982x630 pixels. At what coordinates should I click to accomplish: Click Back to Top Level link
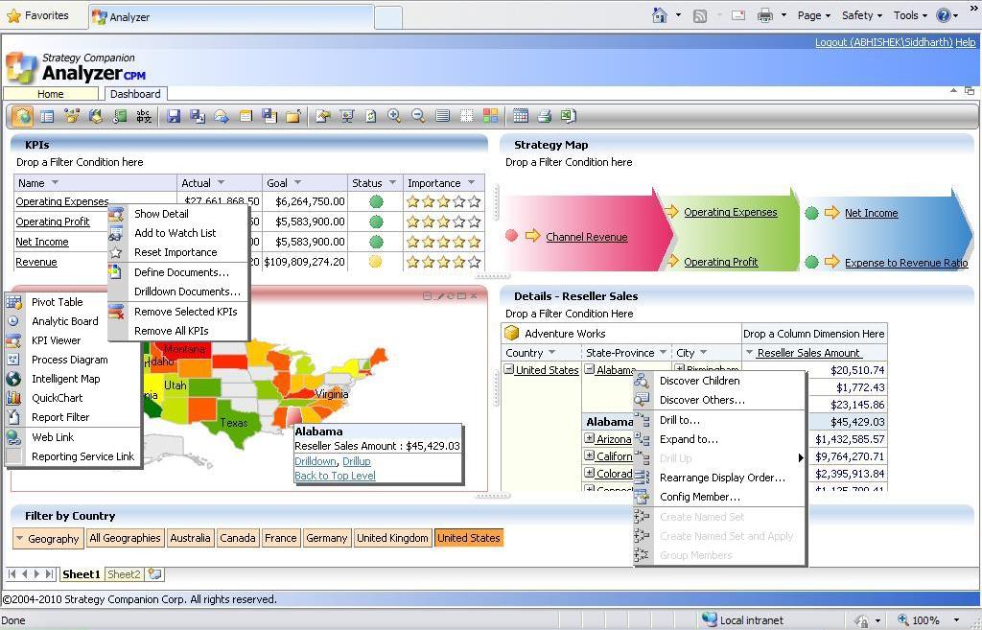(x=335, y=476)
